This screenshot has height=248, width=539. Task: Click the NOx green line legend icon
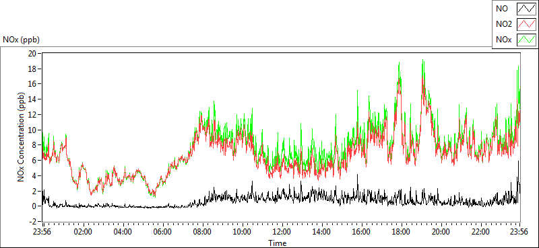tap(526, 40)
